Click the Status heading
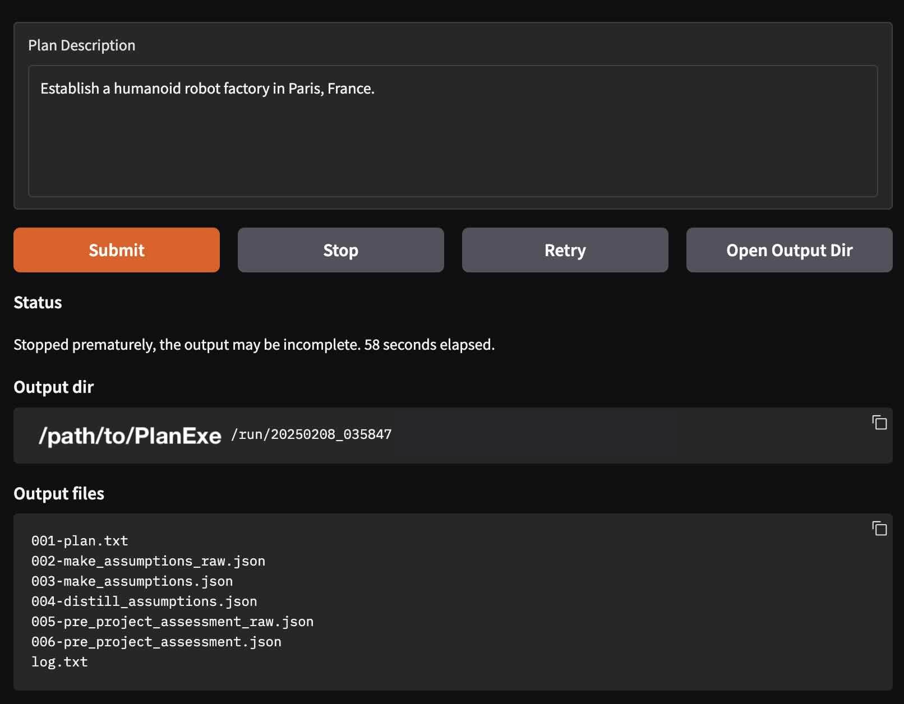The height and width of the screenshot is (704, 904). pyautogui.click(x=38, y=303)
